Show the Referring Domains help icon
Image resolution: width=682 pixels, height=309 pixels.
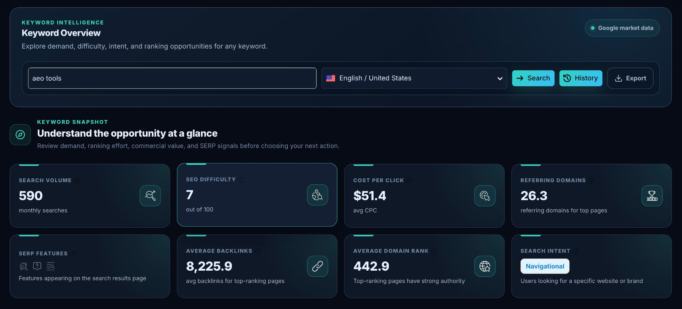[591, 181]
